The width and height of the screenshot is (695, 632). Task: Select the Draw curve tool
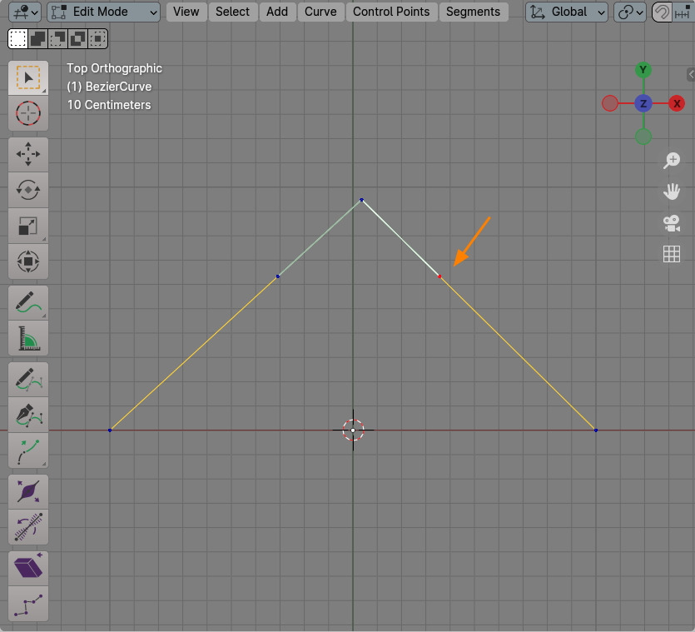tap(28, 379)
